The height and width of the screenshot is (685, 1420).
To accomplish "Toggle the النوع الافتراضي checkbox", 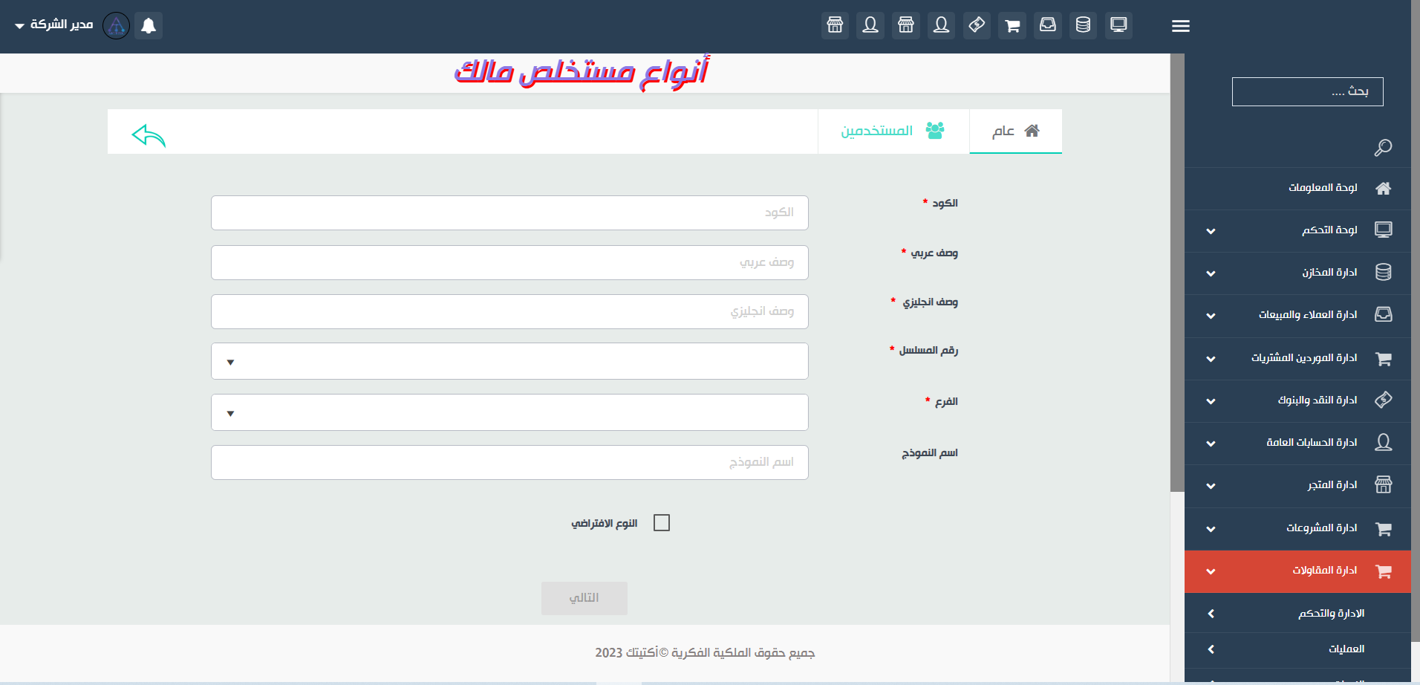I will [x=662, y=523].
